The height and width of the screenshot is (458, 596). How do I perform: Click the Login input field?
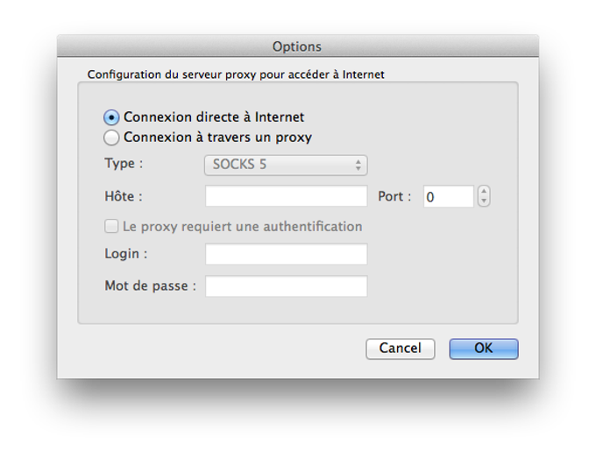287,254
